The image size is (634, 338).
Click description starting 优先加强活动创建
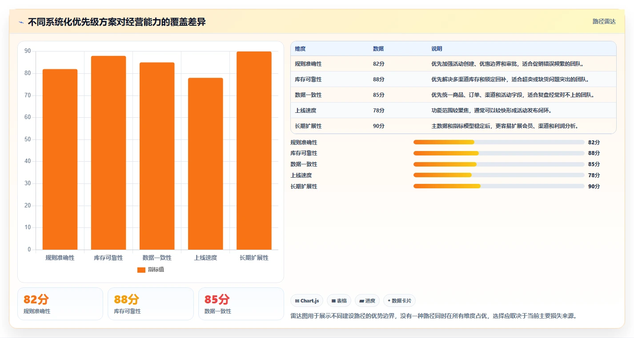(x=507, y=64)
